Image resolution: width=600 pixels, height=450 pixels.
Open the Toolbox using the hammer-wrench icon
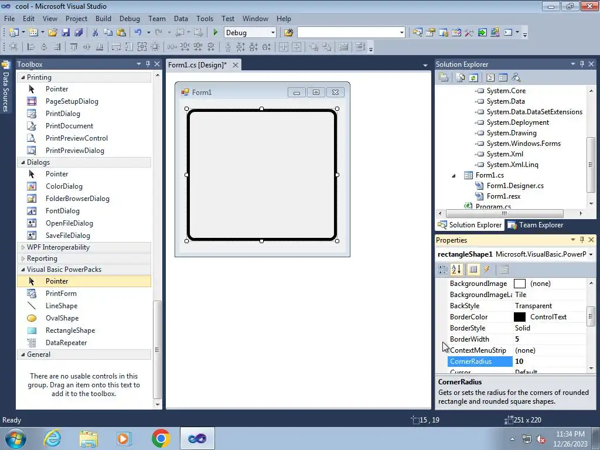point(469,33)
